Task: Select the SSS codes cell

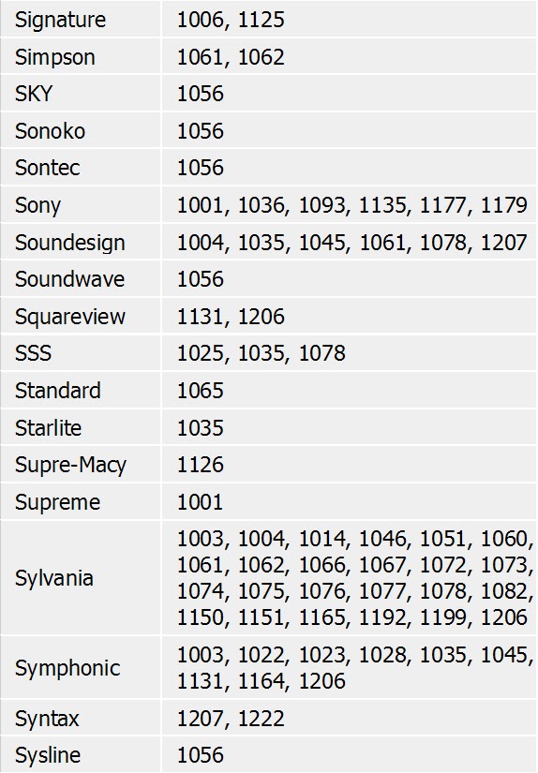Action: point(349,353)
